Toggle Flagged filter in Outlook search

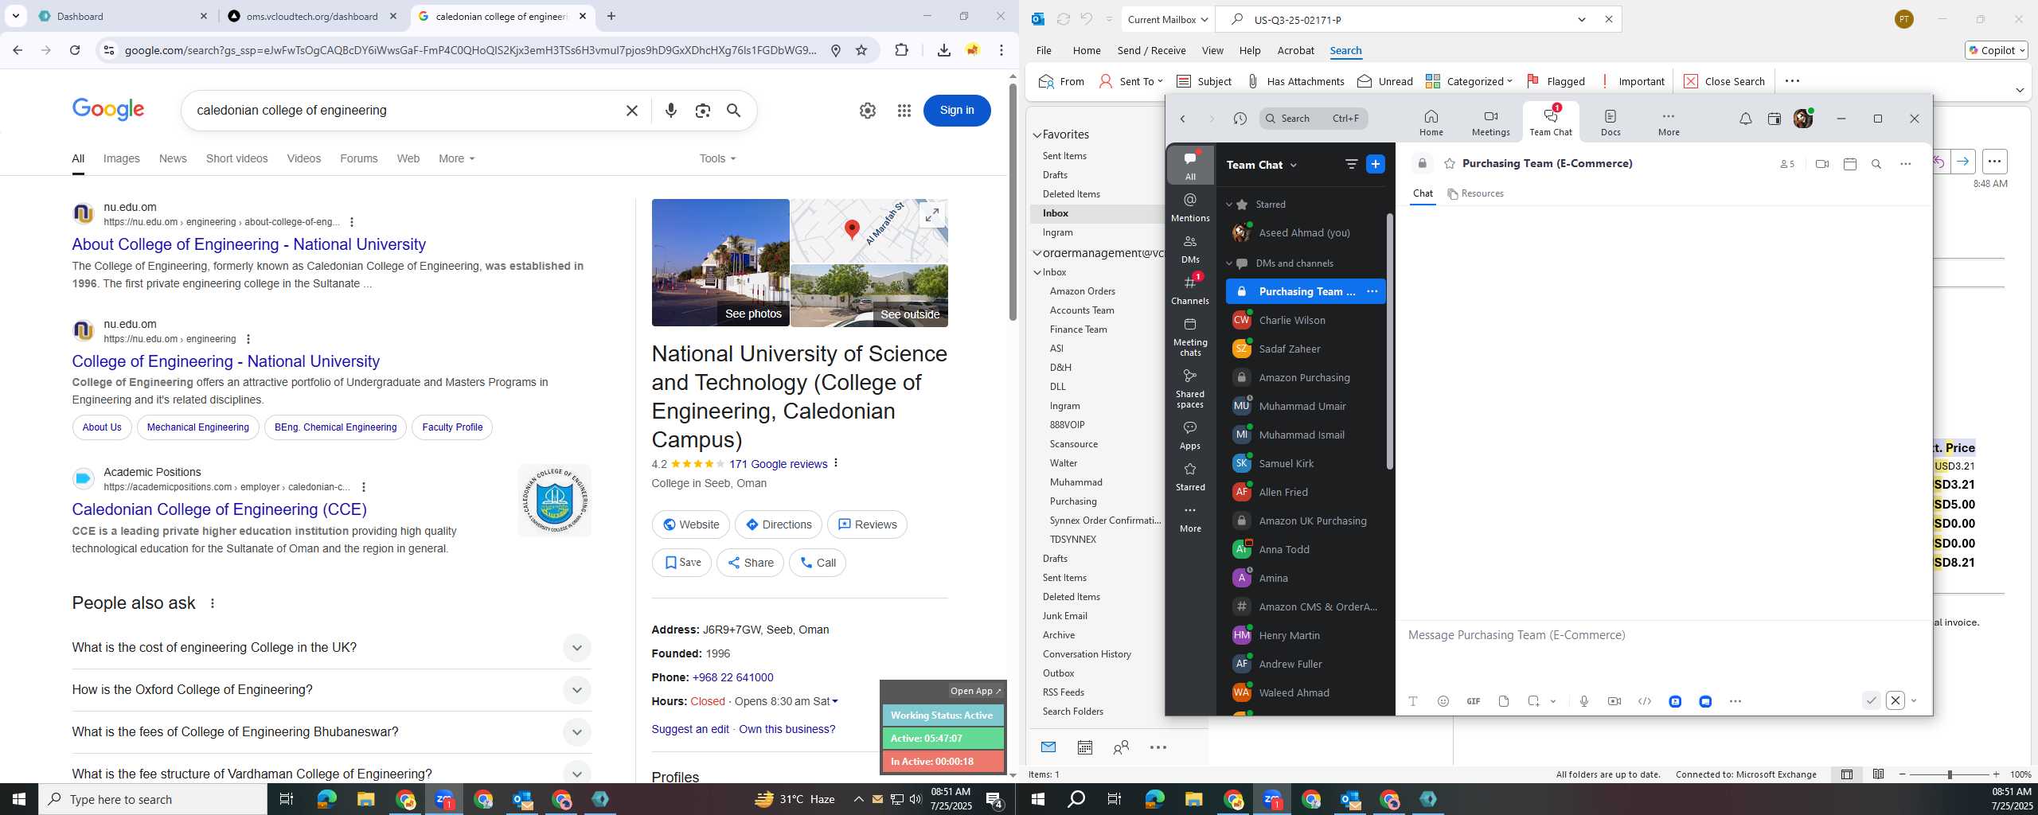(1556, 81)
